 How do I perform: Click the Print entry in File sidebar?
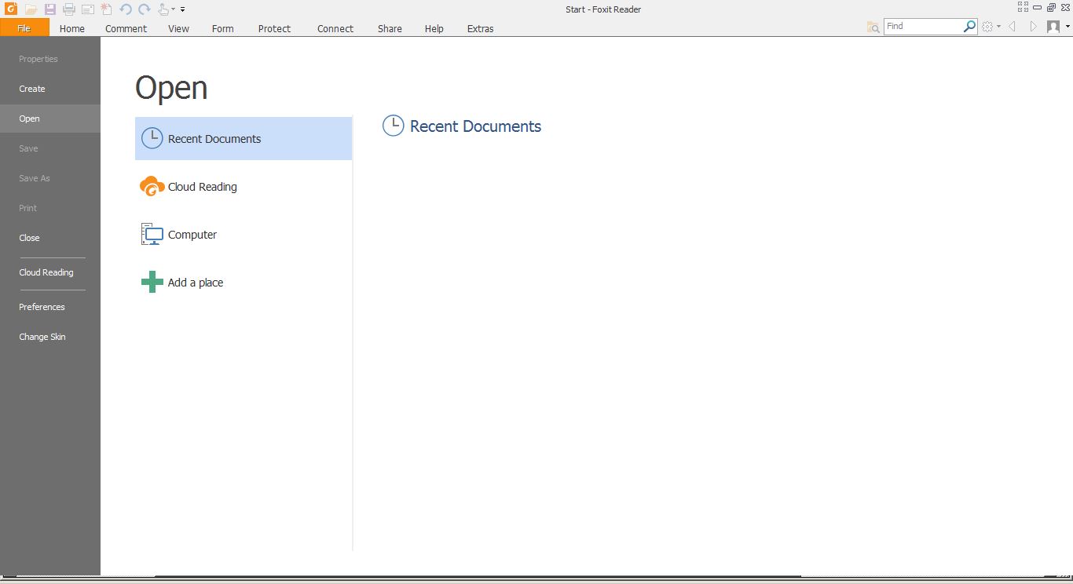click(50, 208)
